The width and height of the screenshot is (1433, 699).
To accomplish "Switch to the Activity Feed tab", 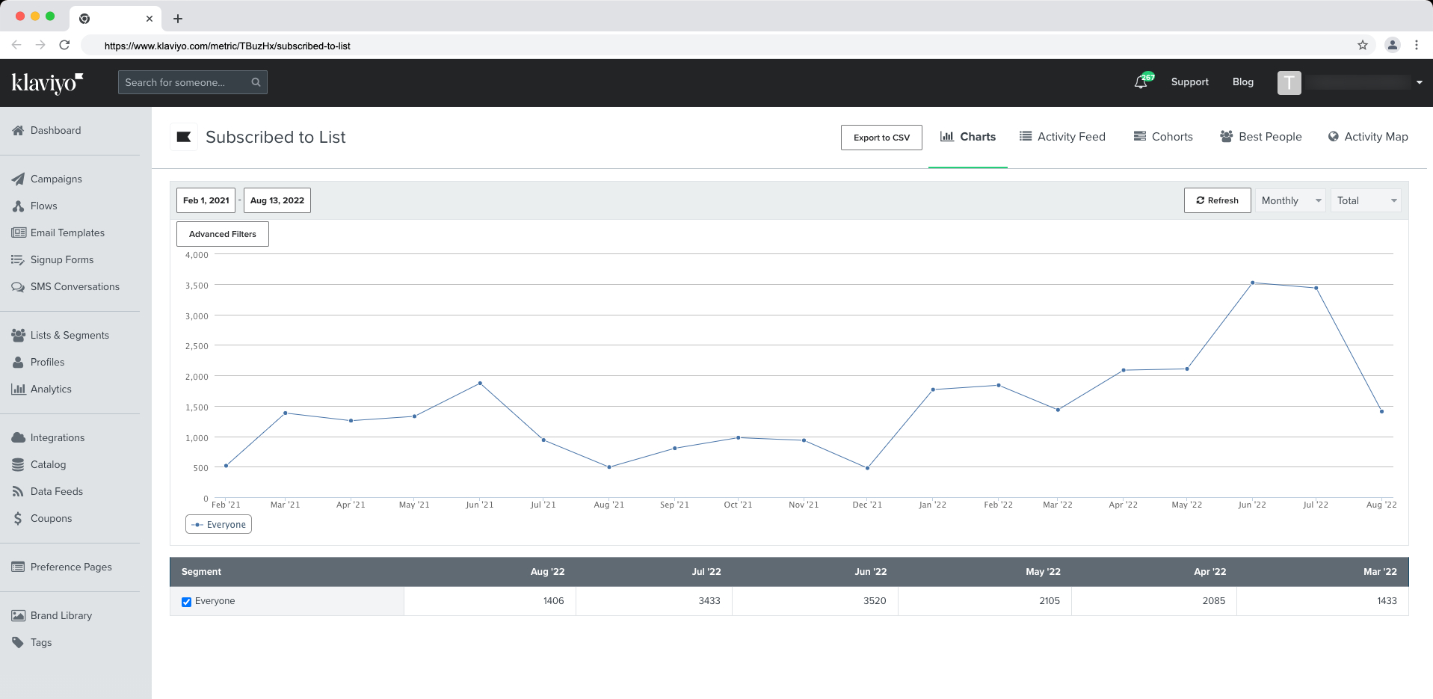I will (x=1062, y=137).
